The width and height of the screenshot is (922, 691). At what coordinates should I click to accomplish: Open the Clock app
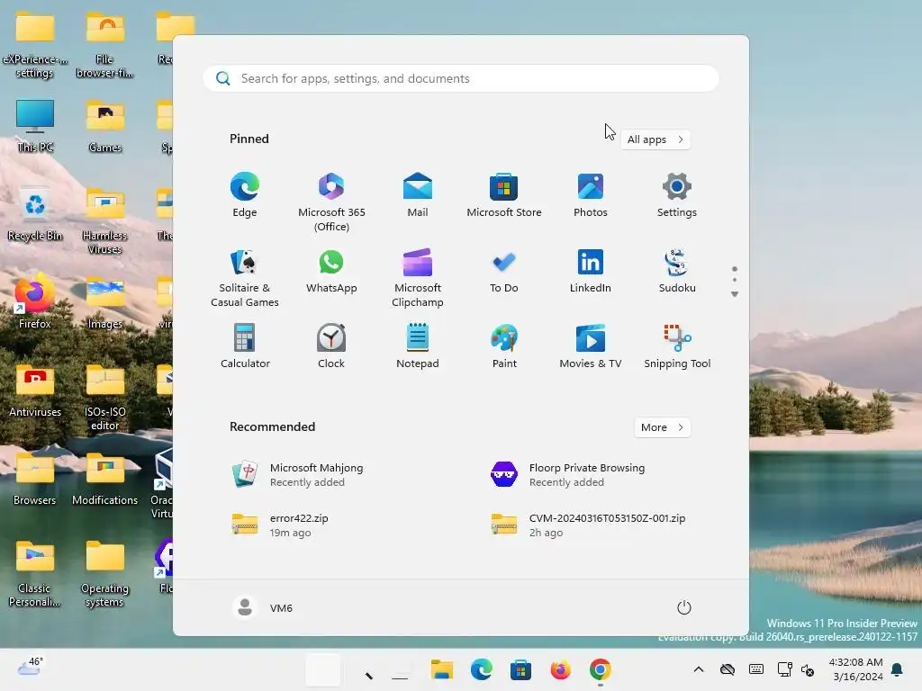click(x=331, y=346)
